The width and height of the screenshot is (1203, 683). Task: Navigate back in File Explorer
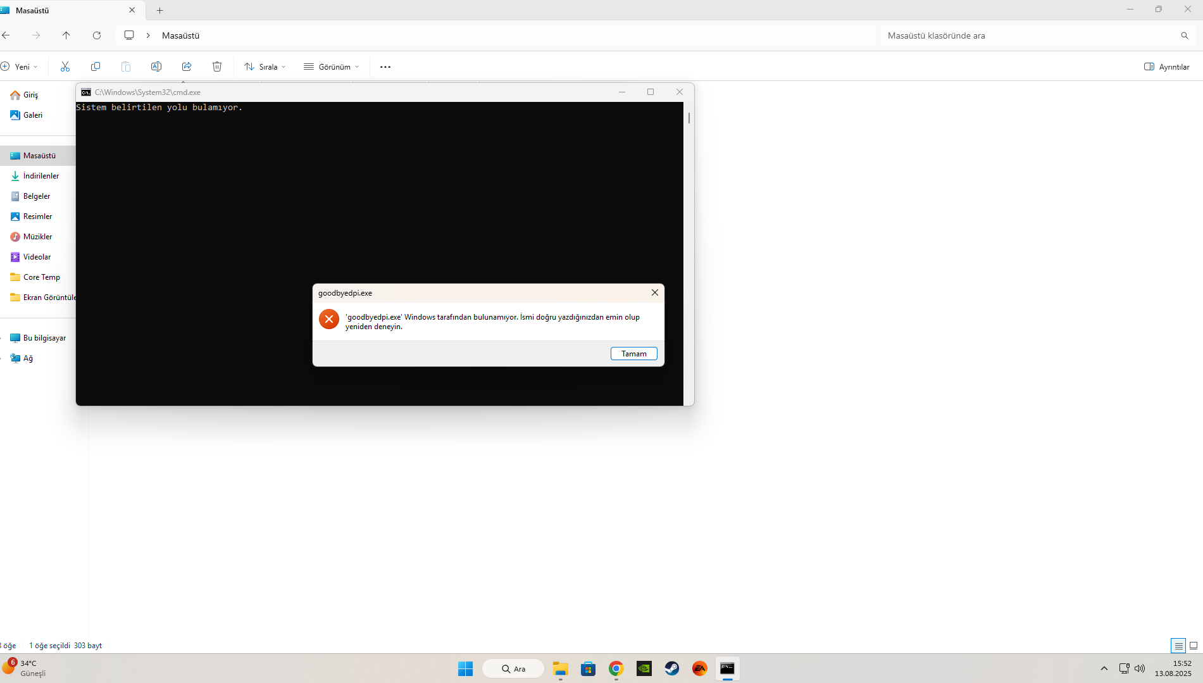tap(6, 35)
